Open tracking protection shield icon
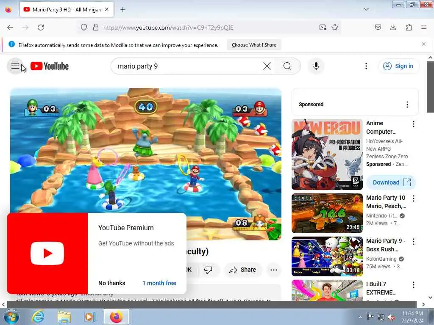 click(84, 28)
